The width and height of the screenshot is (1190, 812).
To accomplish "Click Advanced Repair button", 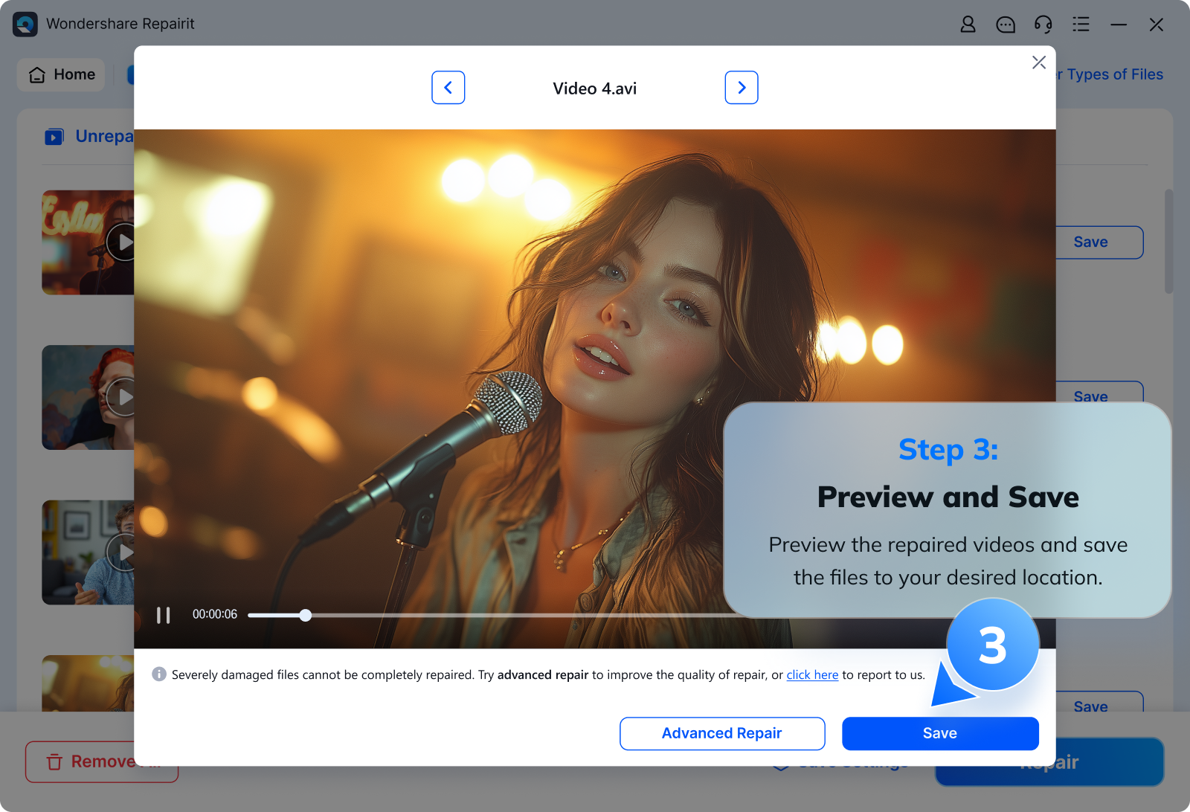I will (x=722, y=733).
